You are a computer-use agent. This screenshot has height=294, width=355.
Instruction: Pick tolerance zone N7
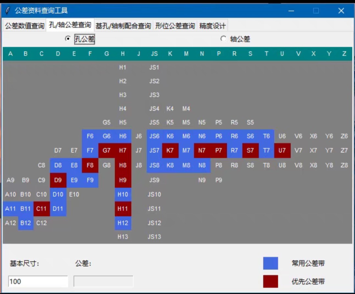tap(202, 150)
